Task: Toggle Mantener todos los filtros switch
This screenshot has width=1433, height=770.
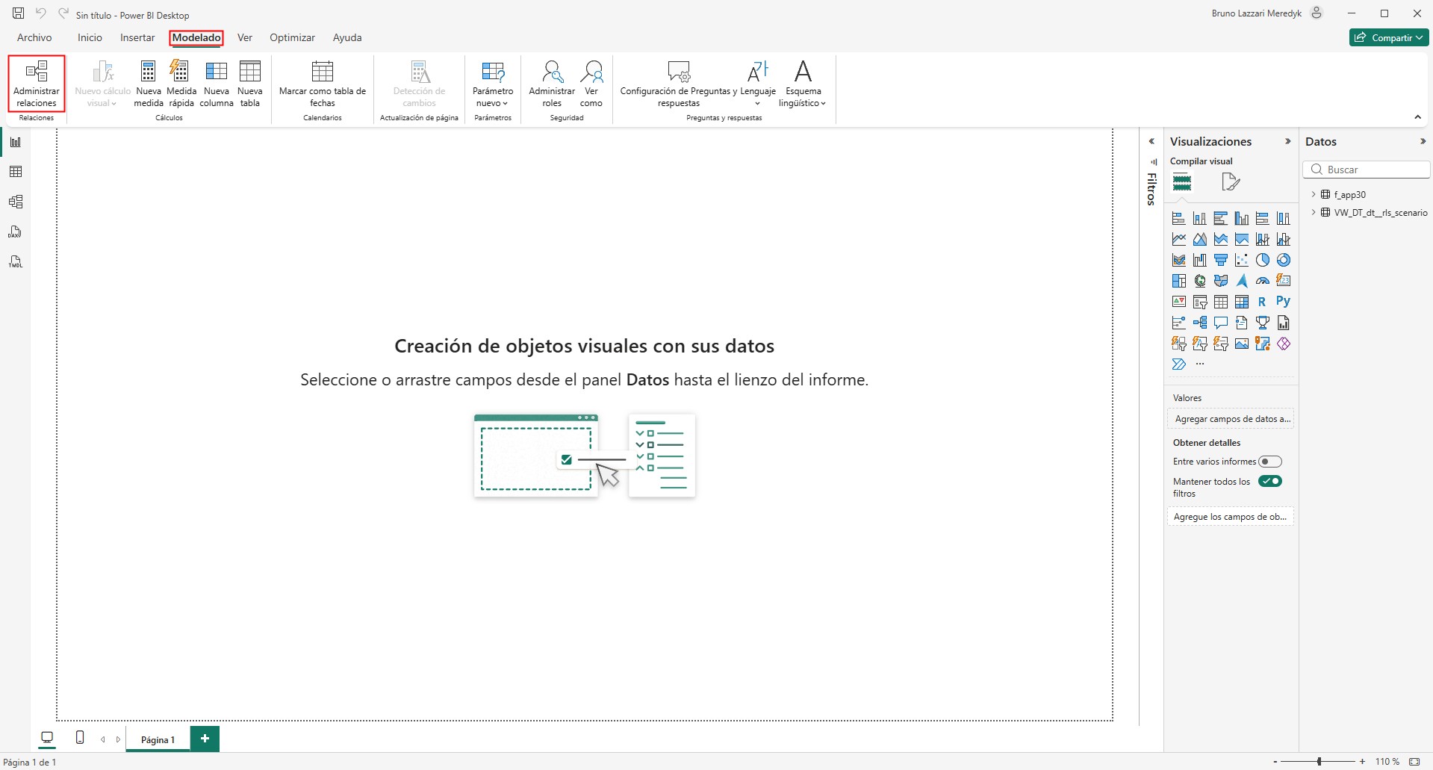Action: (x=1270, y=481)
